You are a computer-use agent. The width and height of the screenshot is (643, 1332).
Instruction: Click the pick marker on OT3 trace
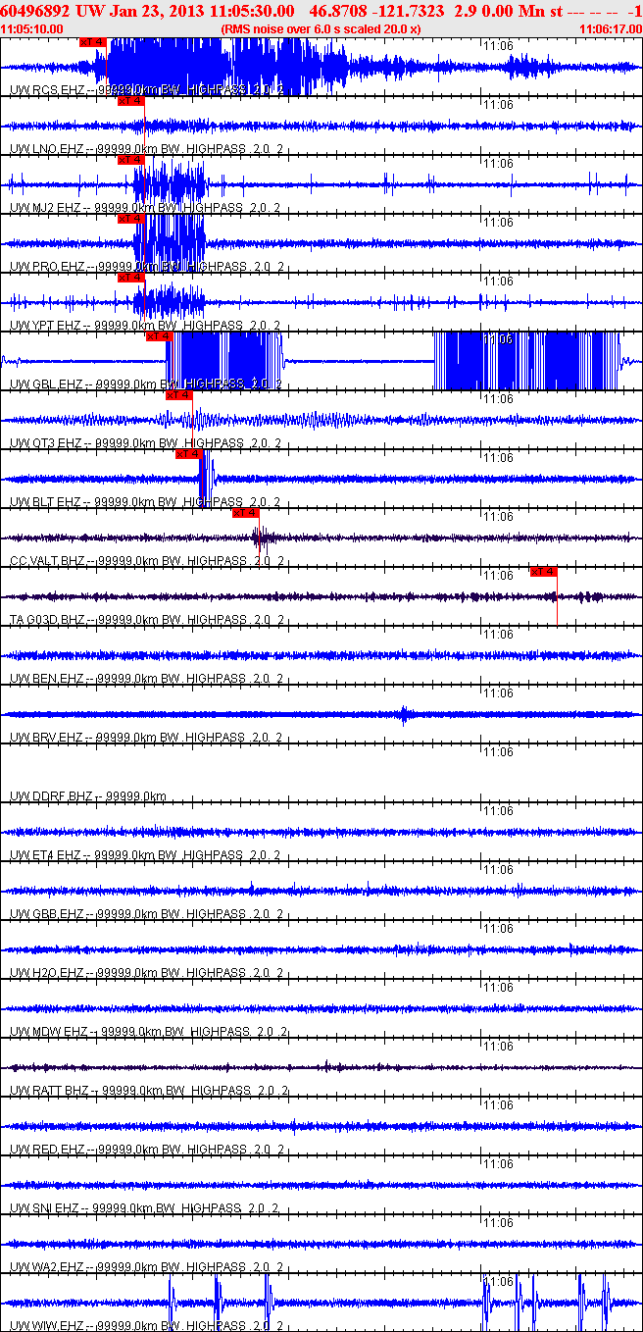pos(178,395)
